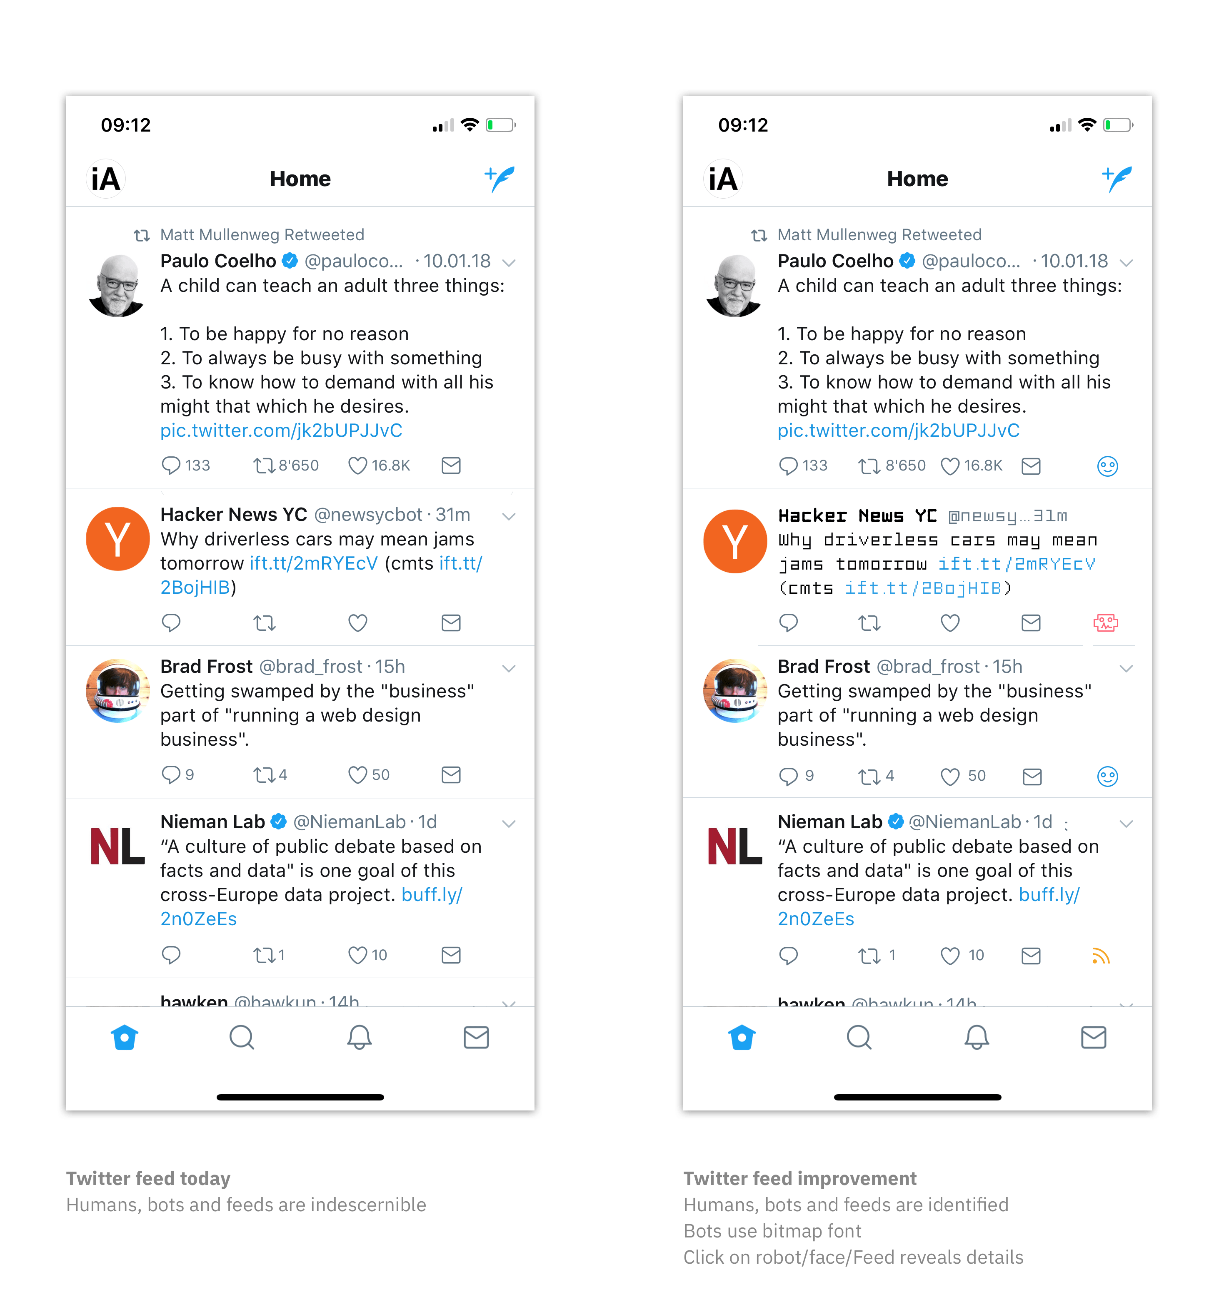
Task: Click smiley face icon on Brad Frost tweet, right phone
Action: [1108, 777]
